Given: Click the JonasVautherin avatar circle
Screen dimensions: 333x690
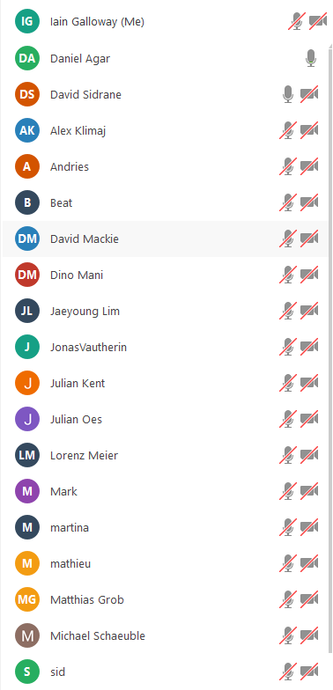Looking at the screenshot, I should [x=27, y=347].
